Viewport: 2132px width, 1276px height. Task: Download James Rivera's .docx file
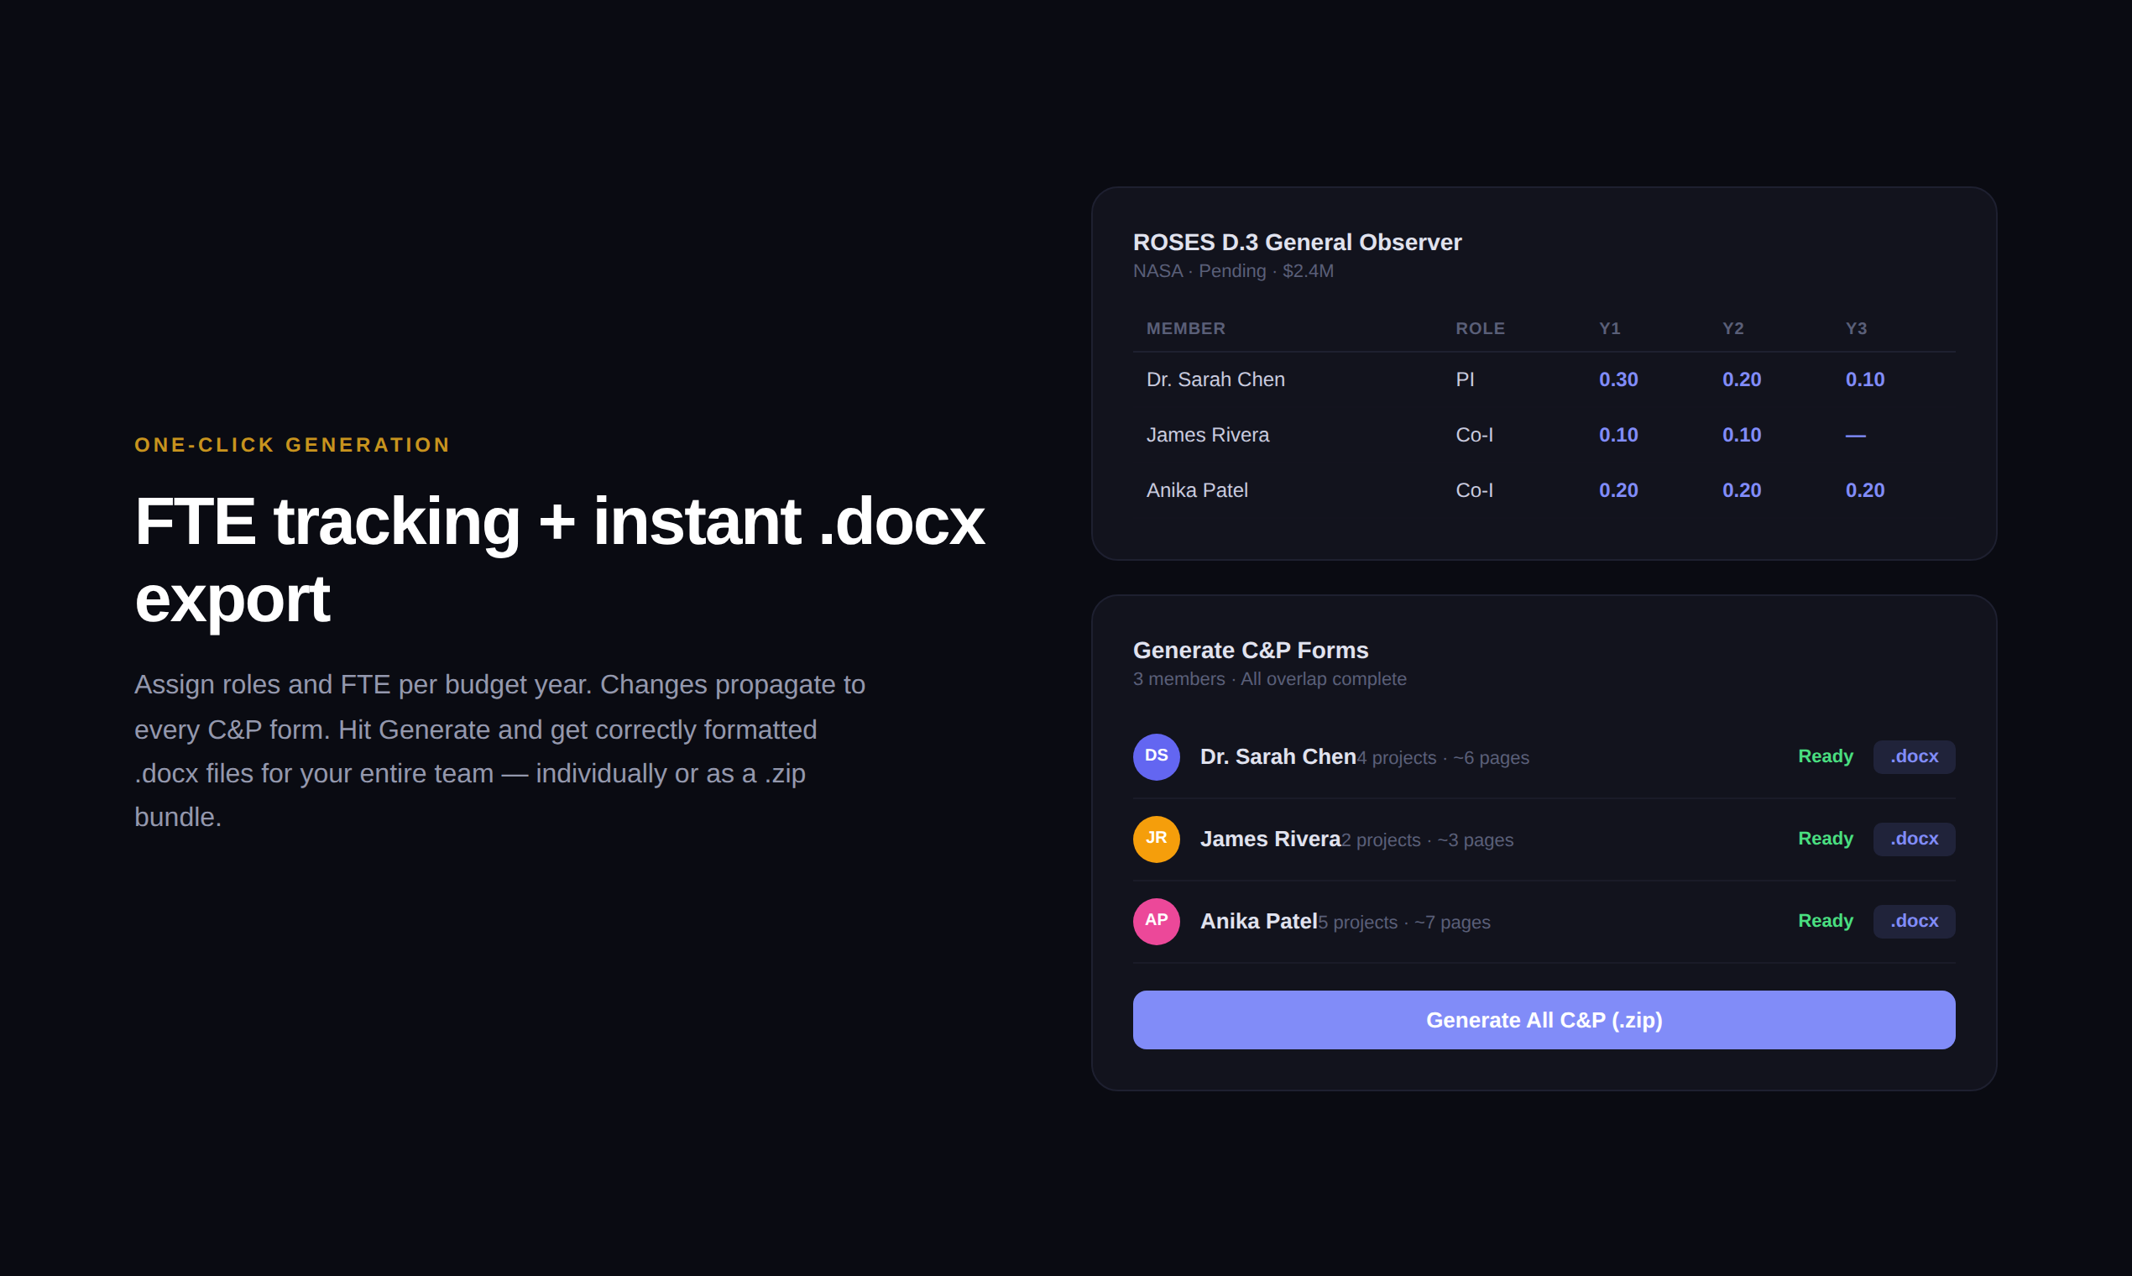[x=1913, y=839]
